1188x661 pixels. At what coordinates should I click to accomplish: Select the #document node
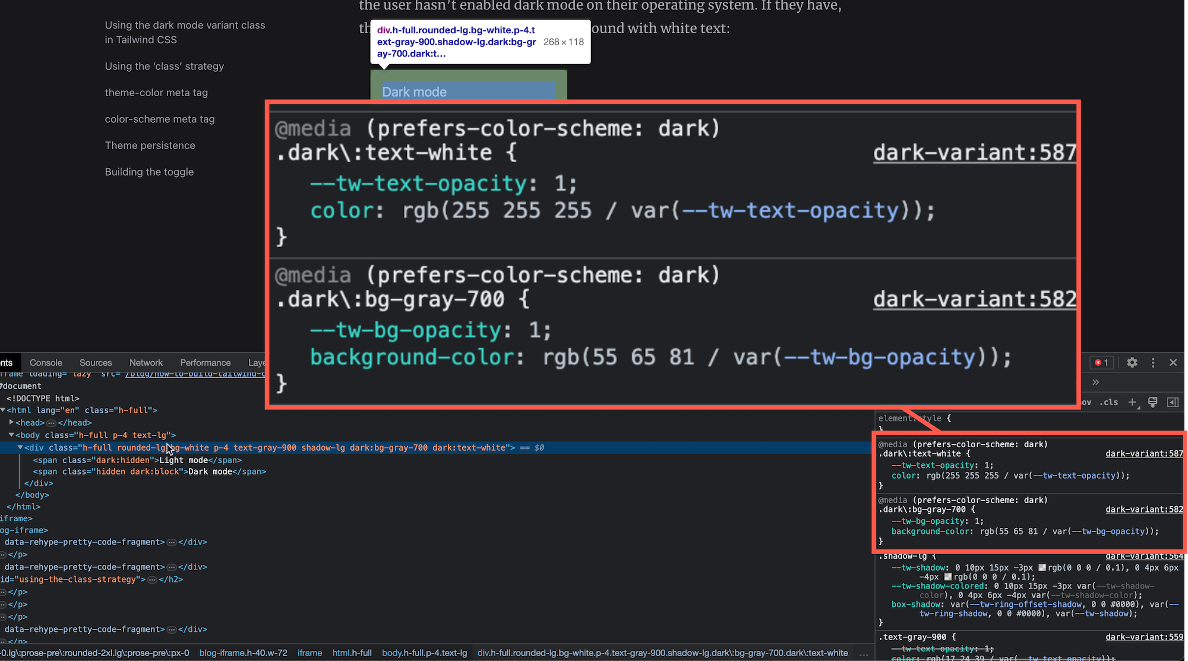tap(21, 386)
